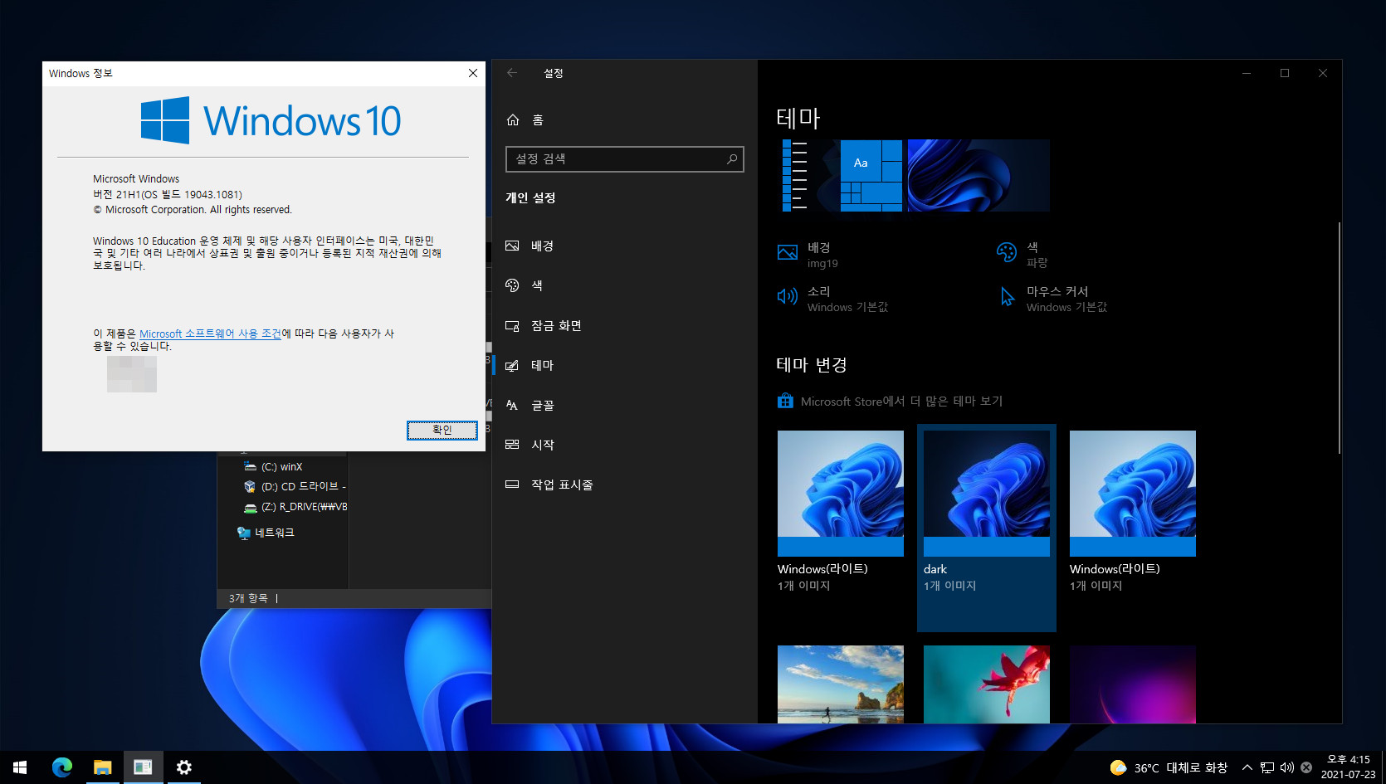Click the running app icon on taskbar
The height and width of the screenshot is (784, 1386).
click(143, 767)
